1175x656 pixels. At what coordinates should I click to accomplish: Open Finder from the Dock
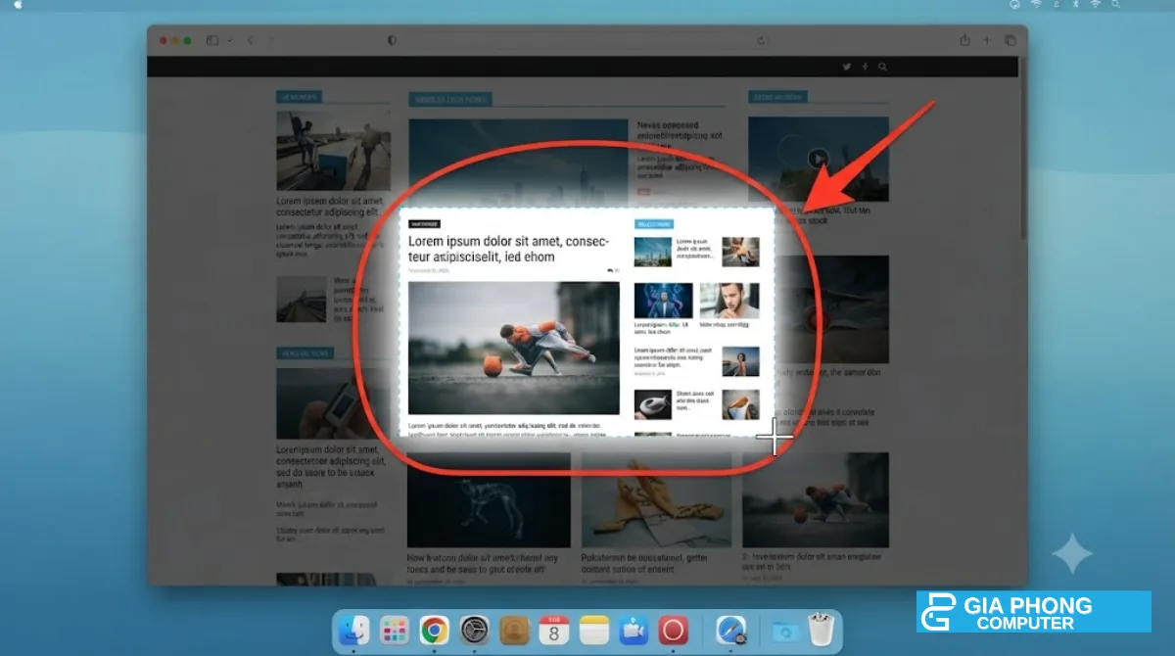tap(352, 632)
